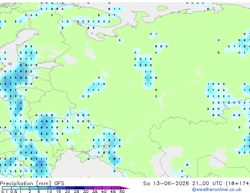250x193 pixels.
Task: Select the 20–25 mm legend color swatch
Action: click(x=70, y=188)
